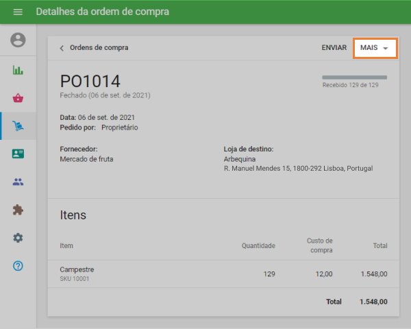
Task: Return to Ordens de compra list
Action: [x=99, y=48]
